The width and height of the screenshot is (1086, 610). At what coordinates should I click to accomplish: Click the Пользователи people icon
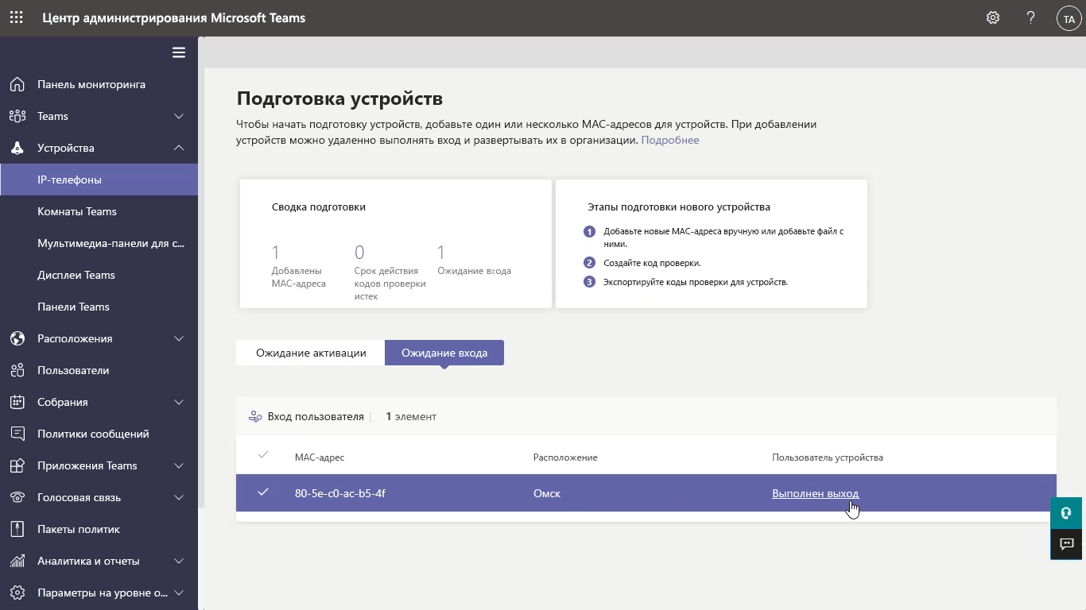click(x=17, y=370)
